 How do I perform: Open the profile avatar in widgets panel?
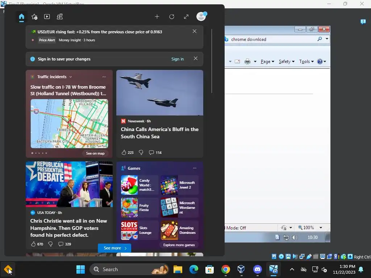(201, 16)
